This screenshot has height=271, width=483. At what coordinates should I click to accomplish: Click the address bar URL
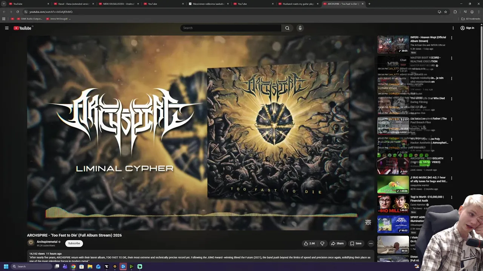(51, 12)
